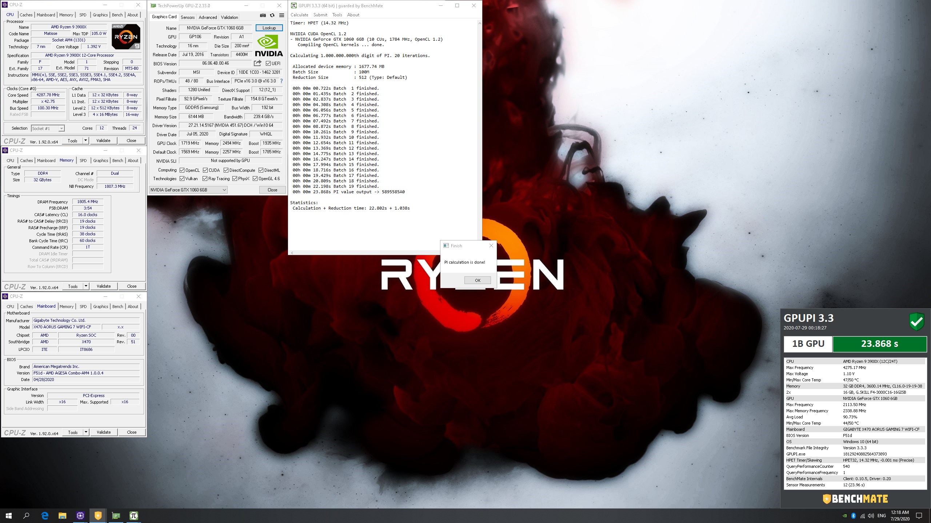
Task: Click the Bluetooth tray icon
Action: (854, 516)
